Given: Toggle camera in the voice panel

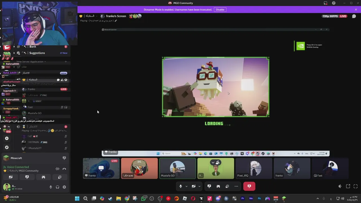Looking at the screenshot, I should (11, 177).
